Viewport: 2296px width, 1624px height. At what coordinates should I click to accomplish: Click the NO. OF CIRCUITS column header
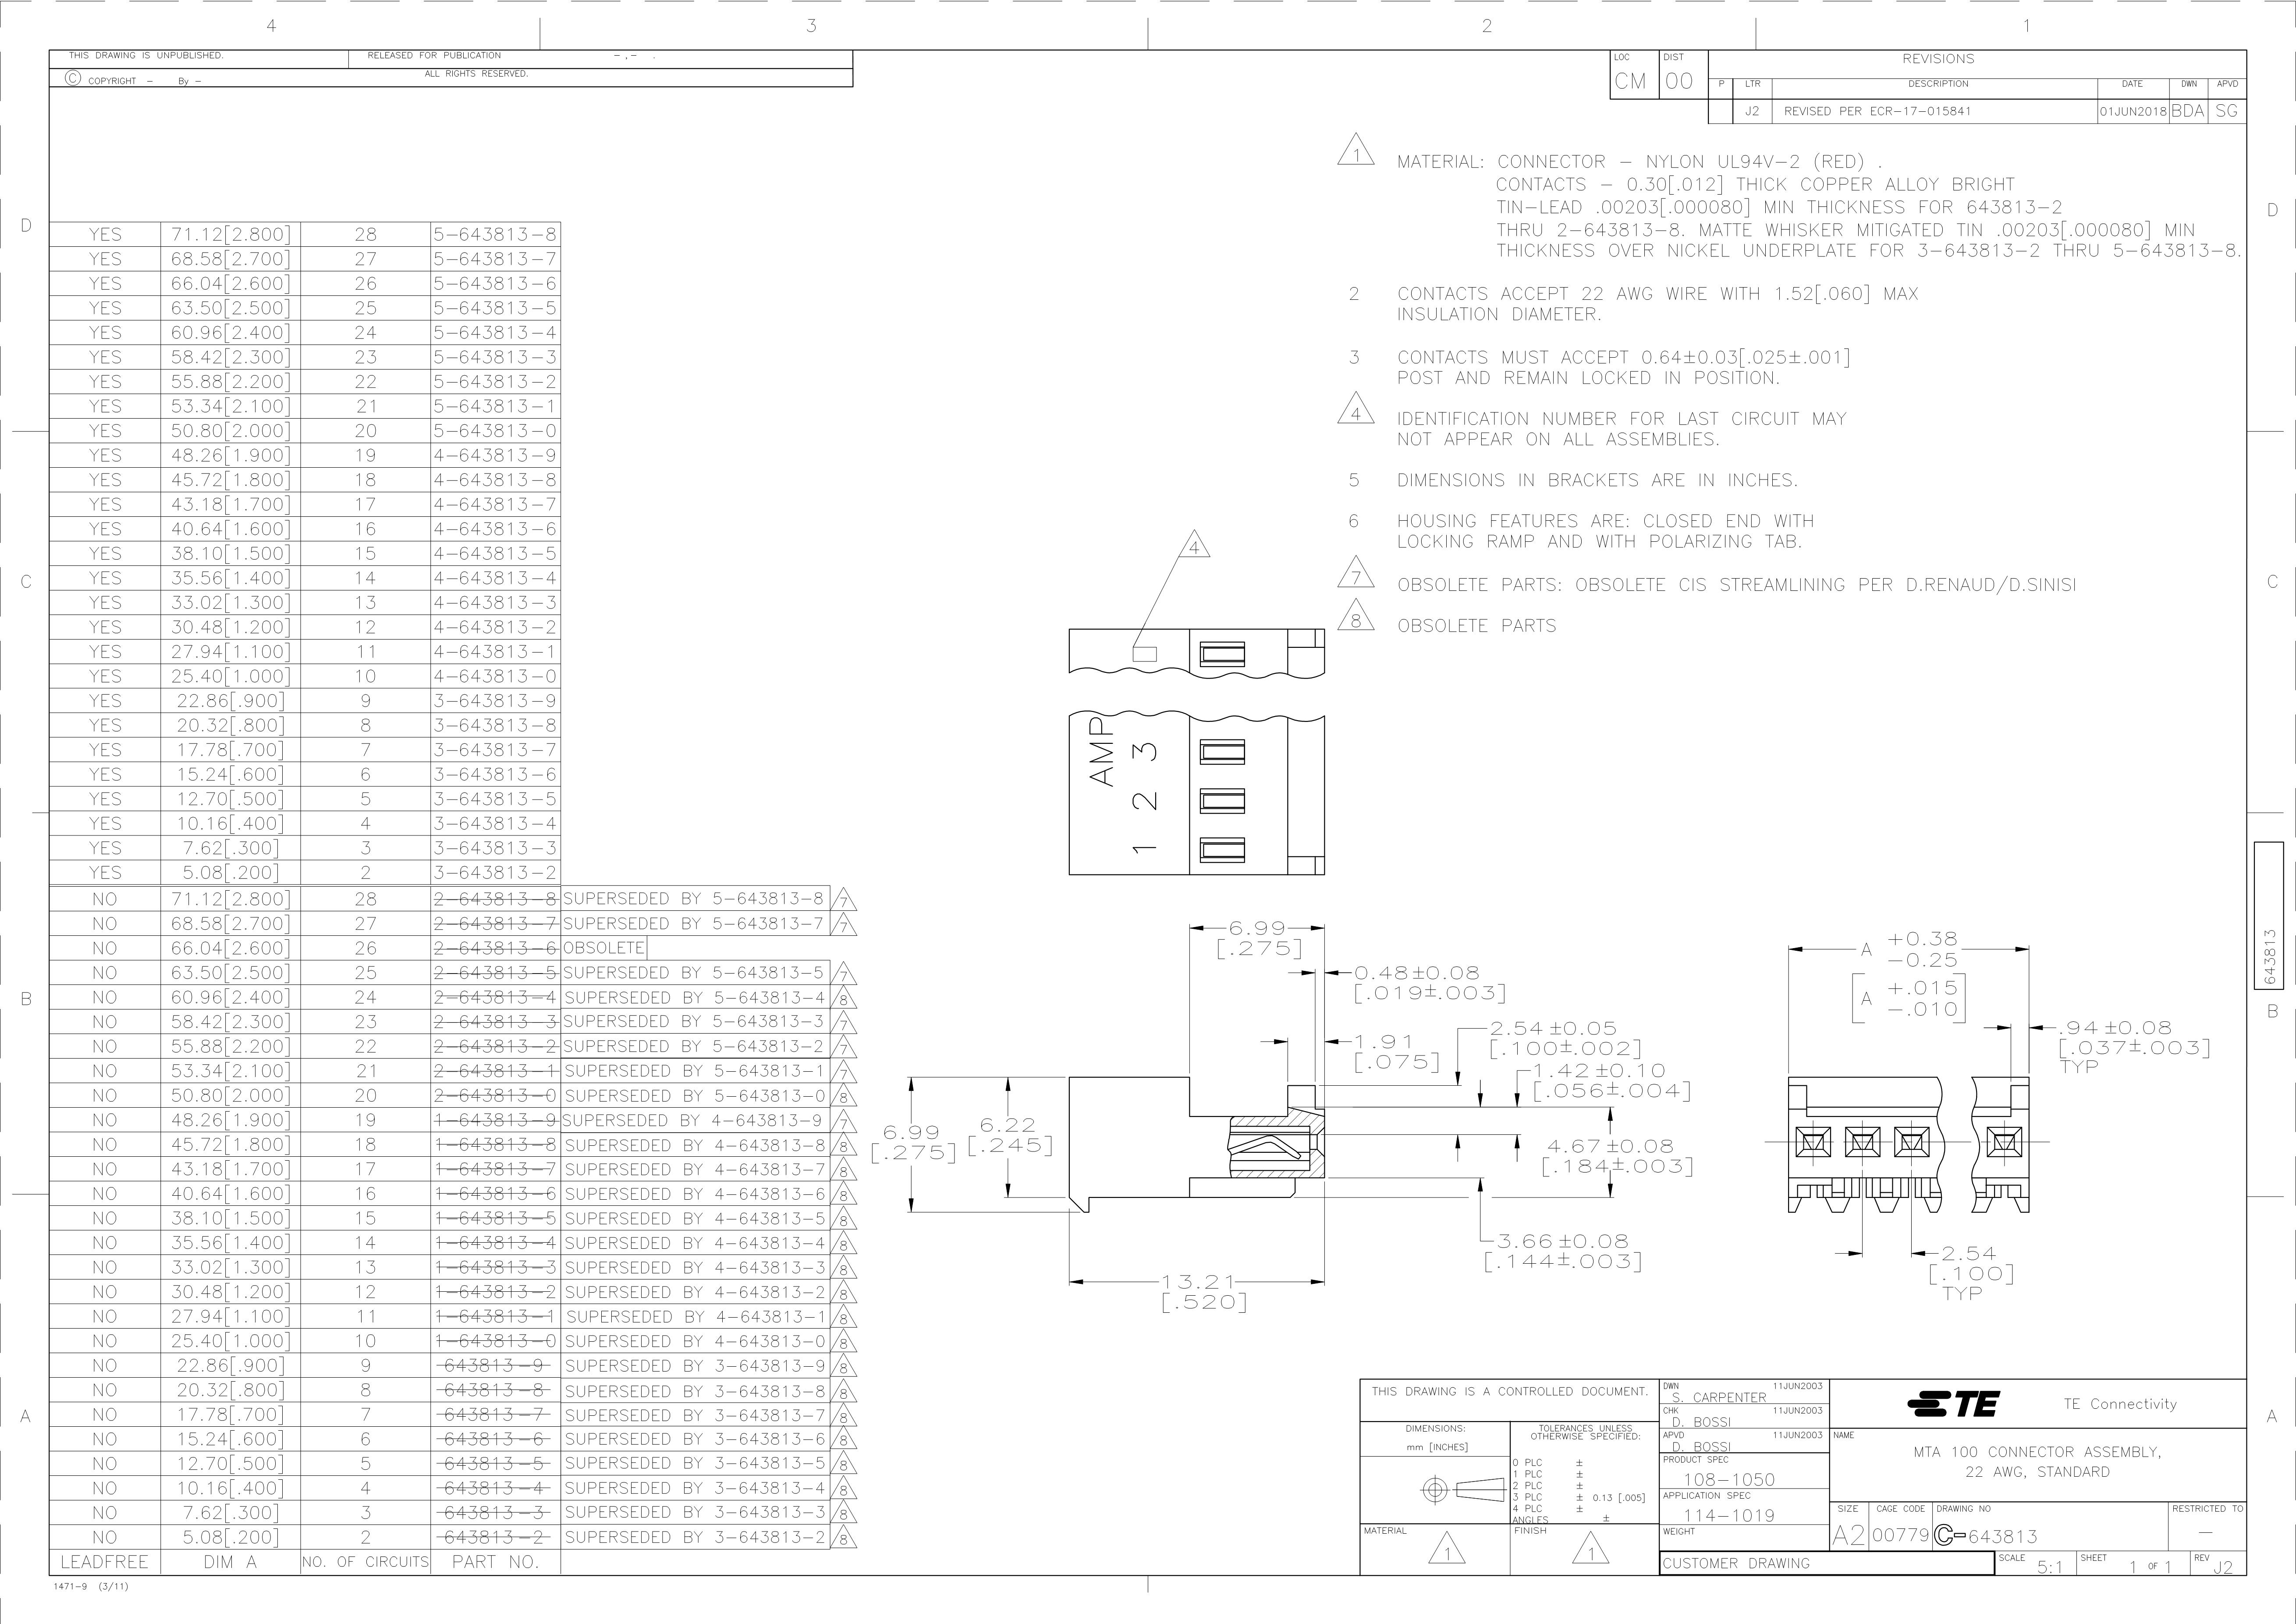(365, 1562)
